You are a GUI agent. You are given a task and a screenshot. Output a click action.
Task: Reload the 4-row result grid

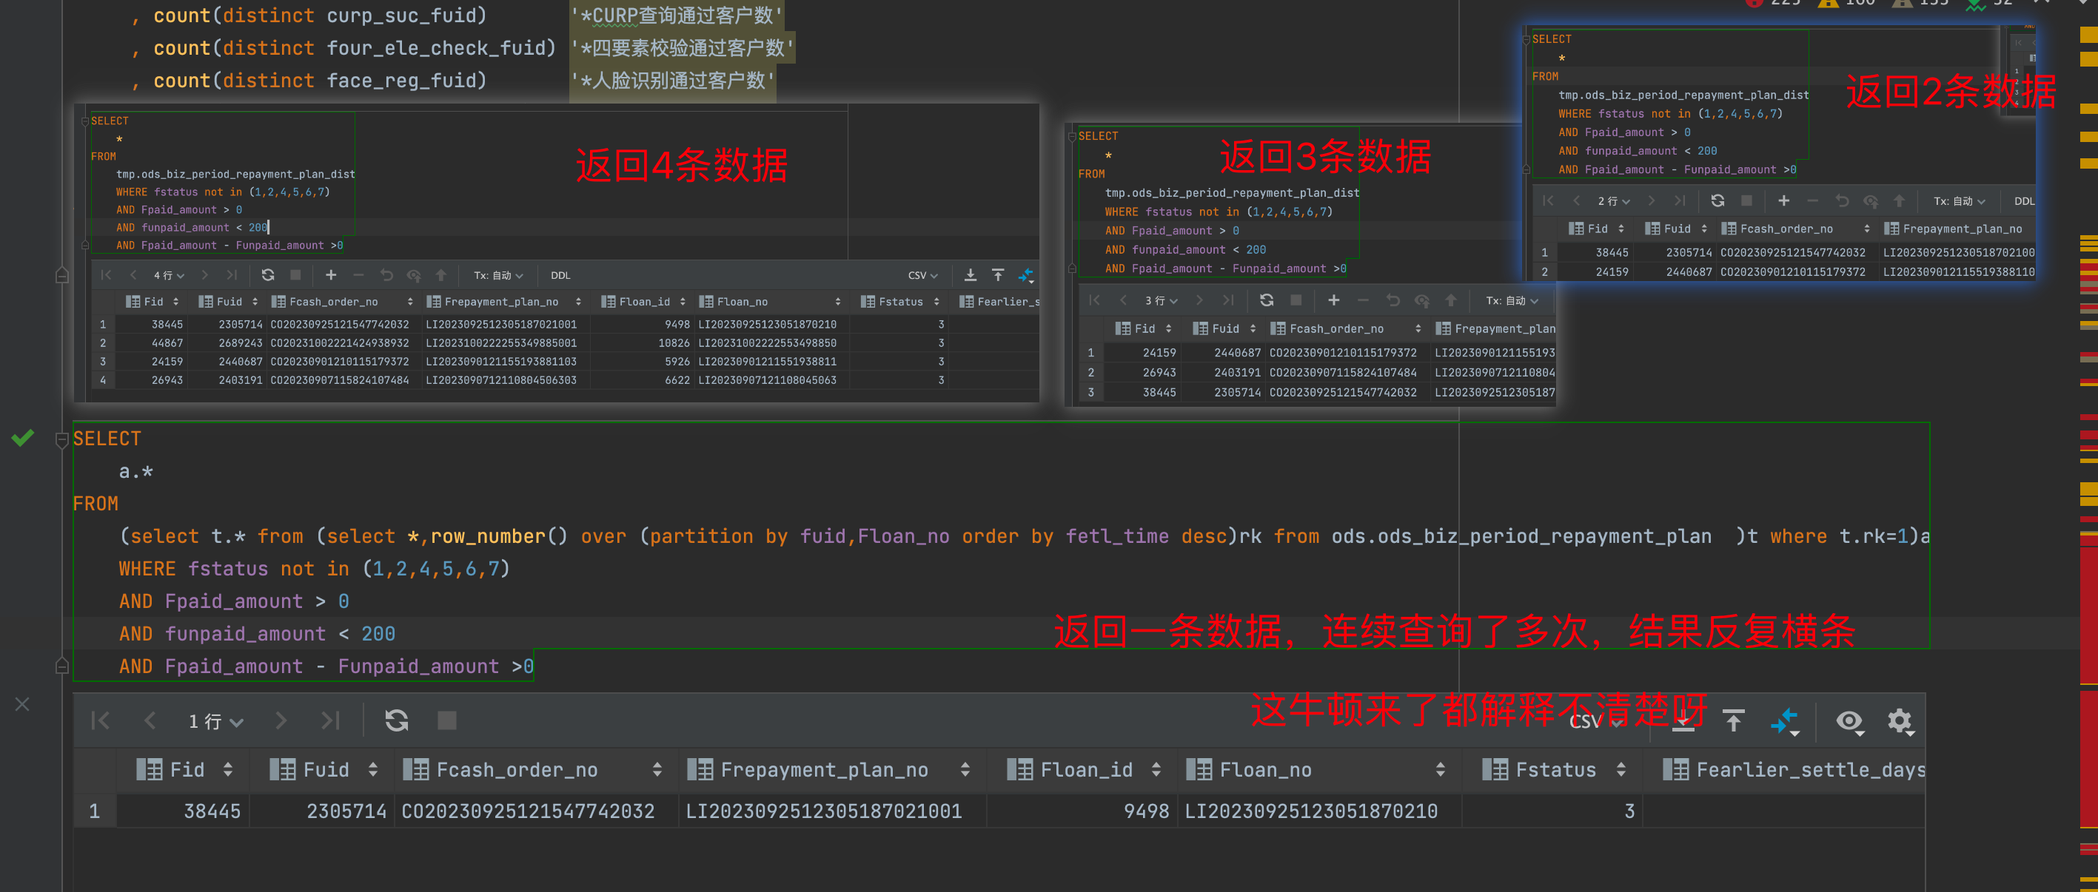(x=268, y=275)
